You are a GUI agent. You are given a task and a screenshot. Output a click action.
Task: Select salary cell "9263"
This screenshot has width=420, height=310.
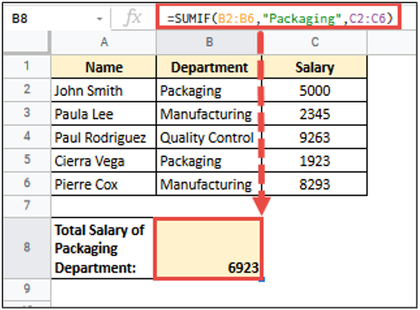[314, 137]
